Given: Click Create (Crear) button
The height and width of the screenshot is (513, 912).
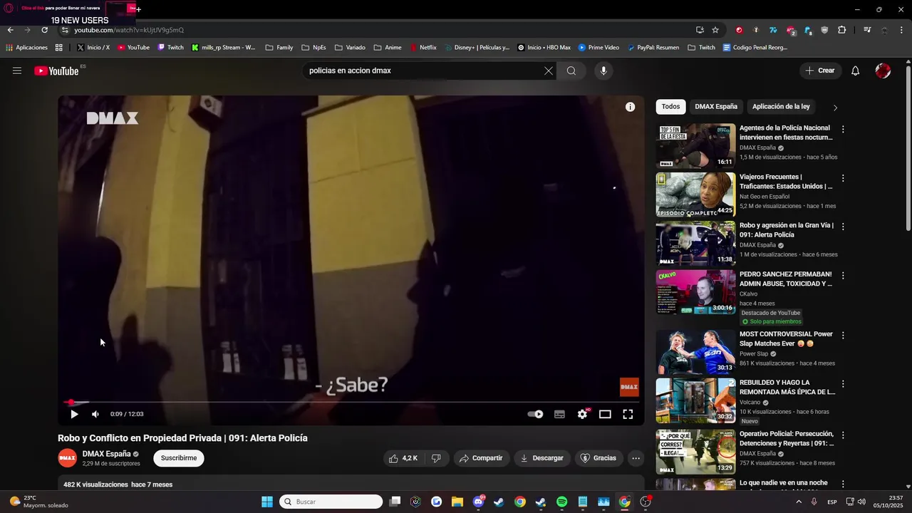Looking at the screenshot, I should click(820, 71).
